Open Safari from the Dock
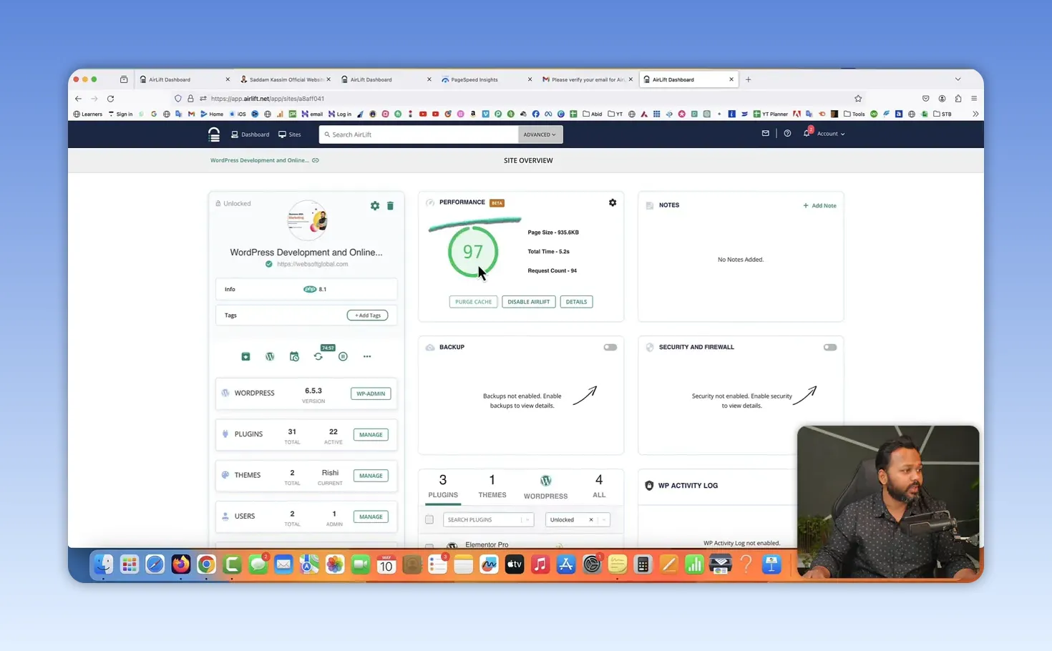The height and width of the screenshot is (651, 1052). tap(155, 564)
